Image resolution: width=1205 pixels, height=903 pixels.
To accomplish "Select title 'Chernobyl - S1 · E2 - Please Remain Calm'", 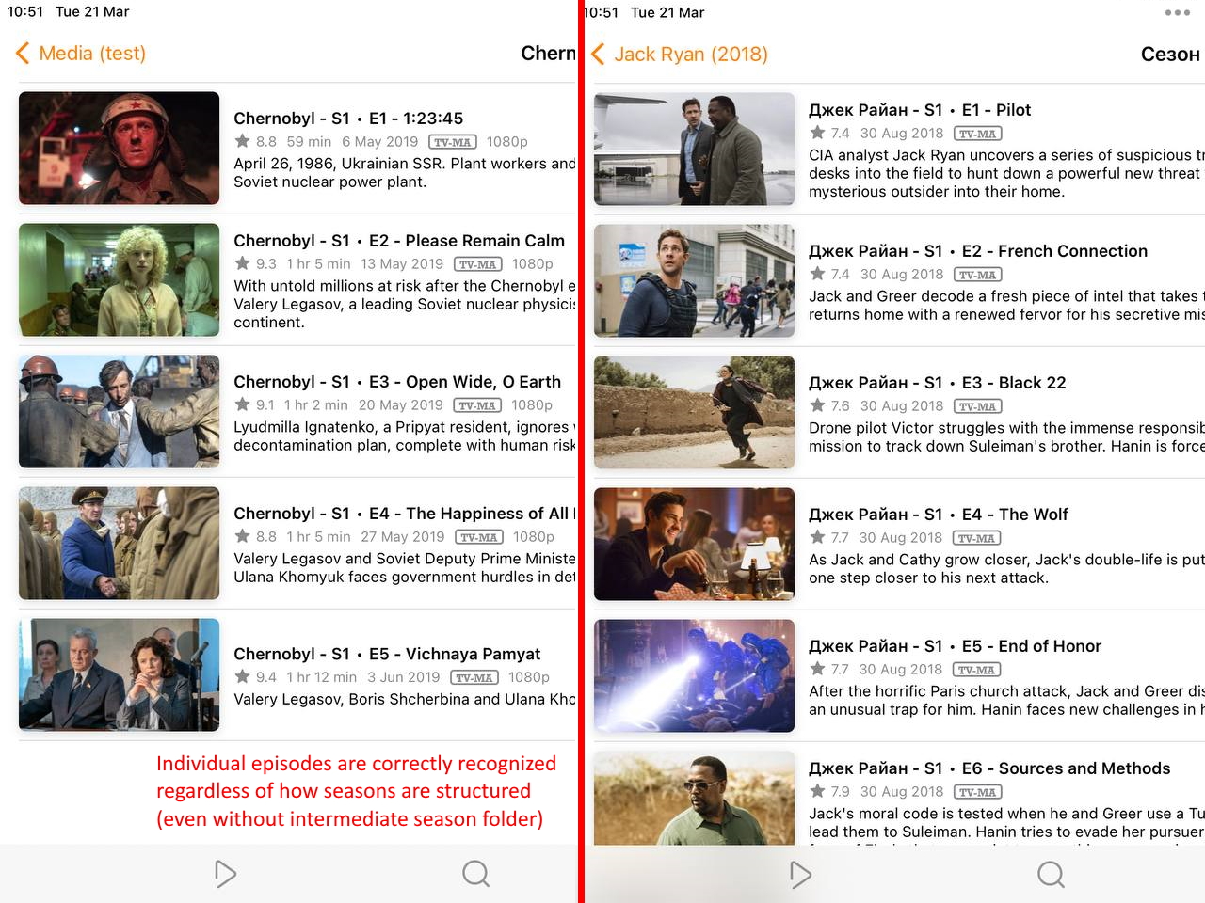I will pos(399,241).
